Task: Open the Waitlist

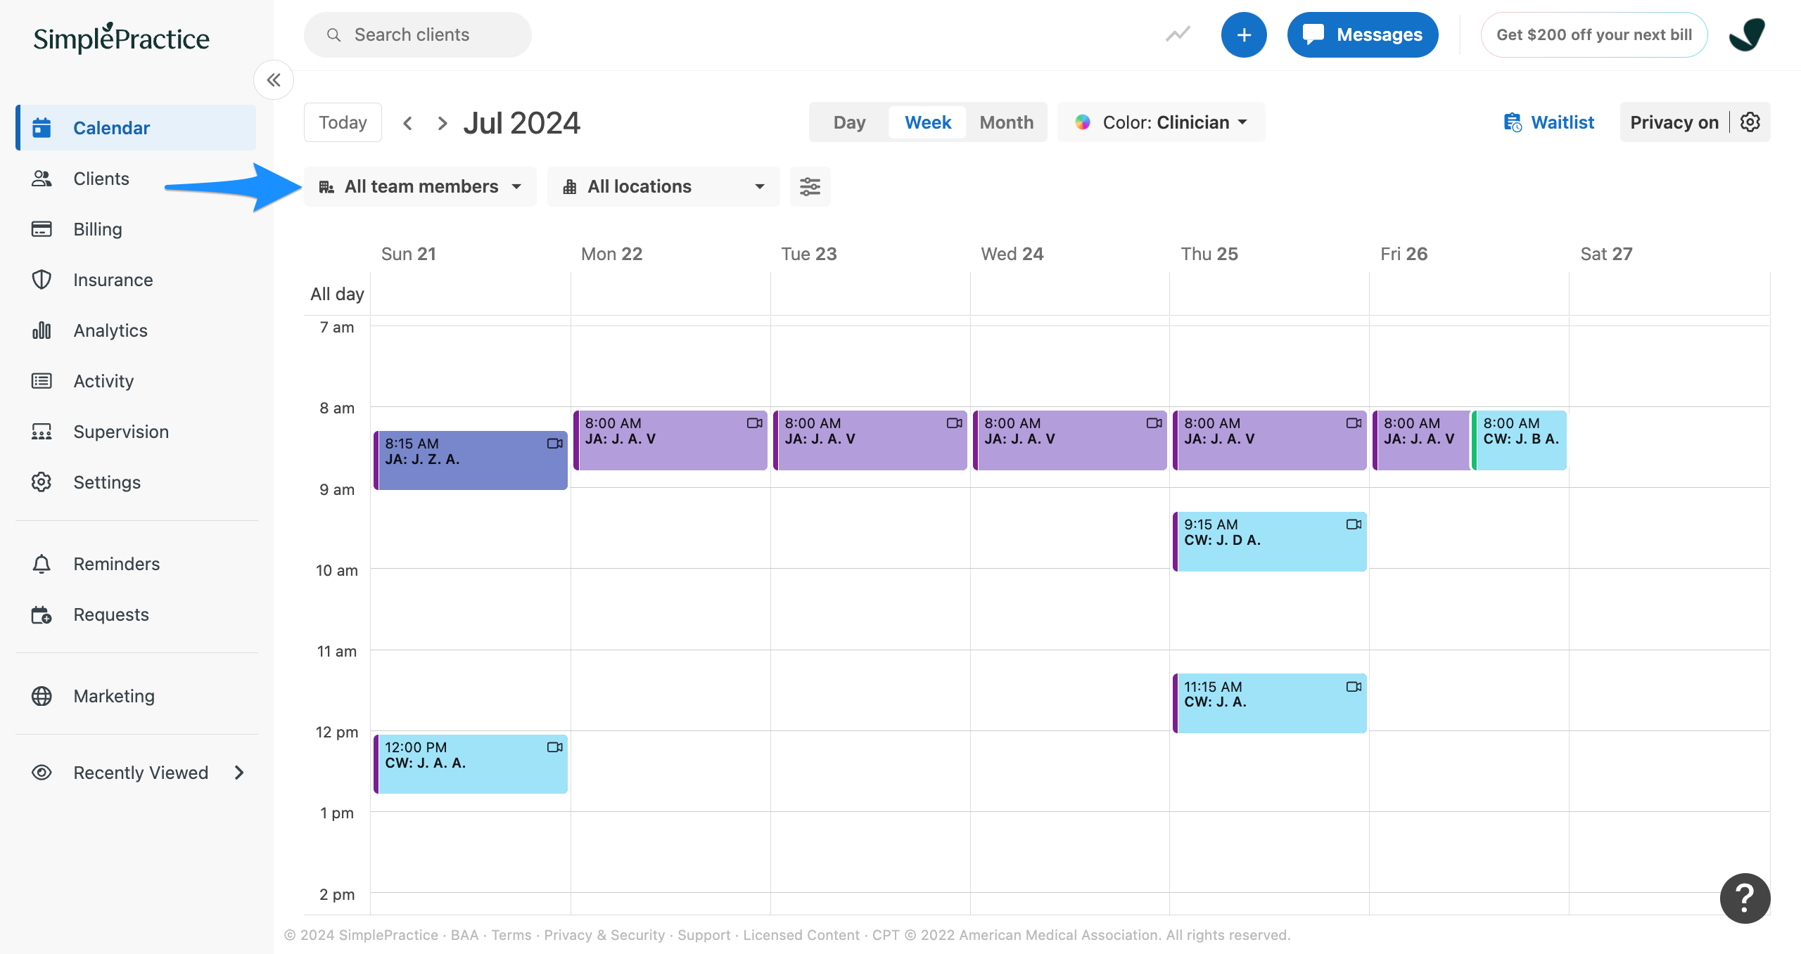Action: tap(1548, 122)
